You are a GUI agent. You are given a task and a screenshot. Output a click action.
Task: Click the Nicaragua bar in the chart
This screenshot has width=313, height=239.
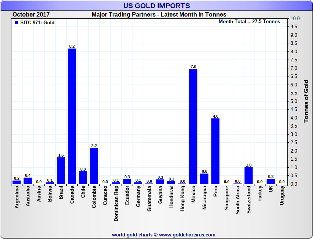point(204,179)
